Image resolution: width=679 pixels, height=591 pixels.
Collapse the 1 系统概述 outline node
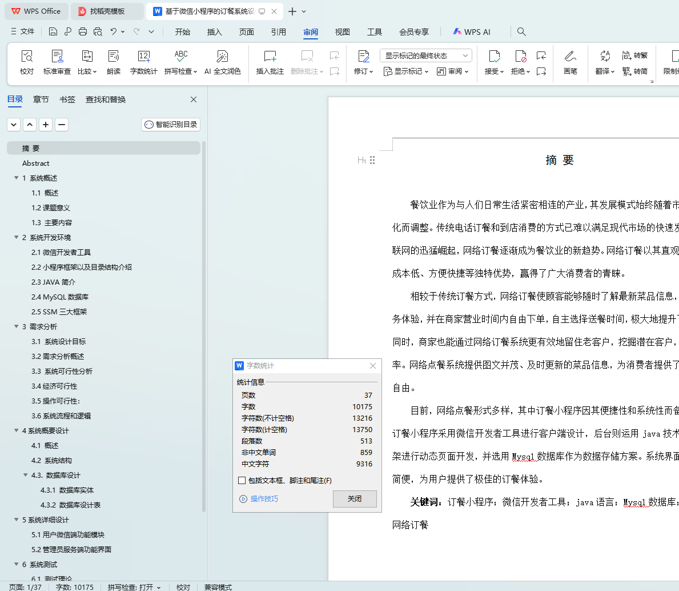click(17, 178)
